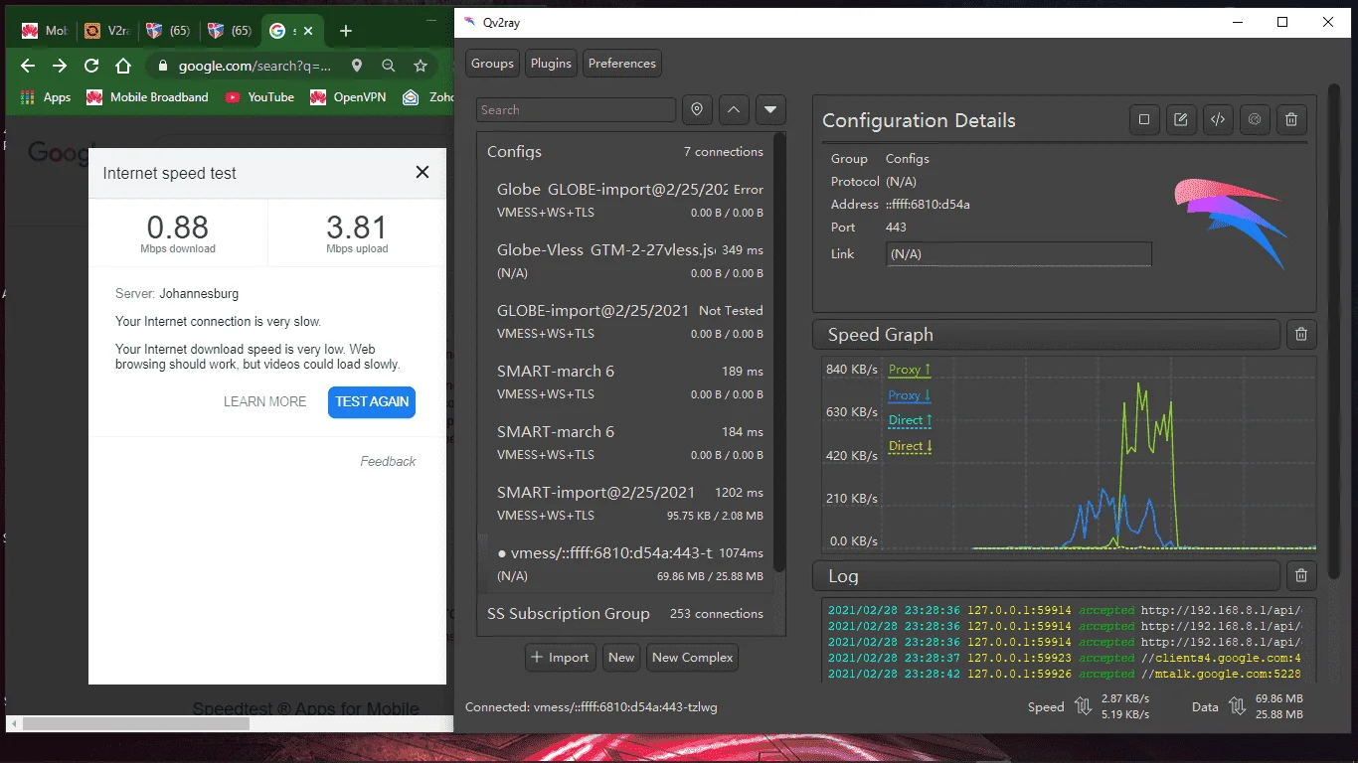Click the Direct ↓ graph legend label
This screenshot has width=1358, height=763.
click(911, 446)
